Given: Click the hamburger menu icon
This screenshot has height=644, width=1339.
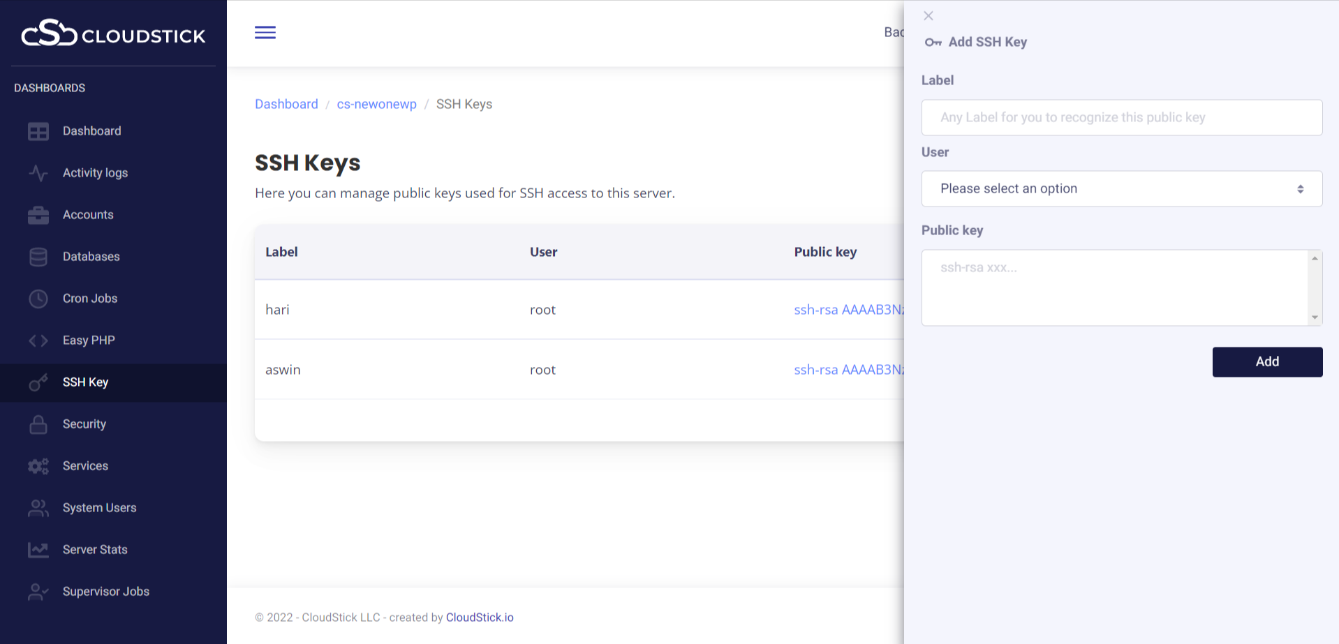Looking at the screenshot, I should (265, 33).
